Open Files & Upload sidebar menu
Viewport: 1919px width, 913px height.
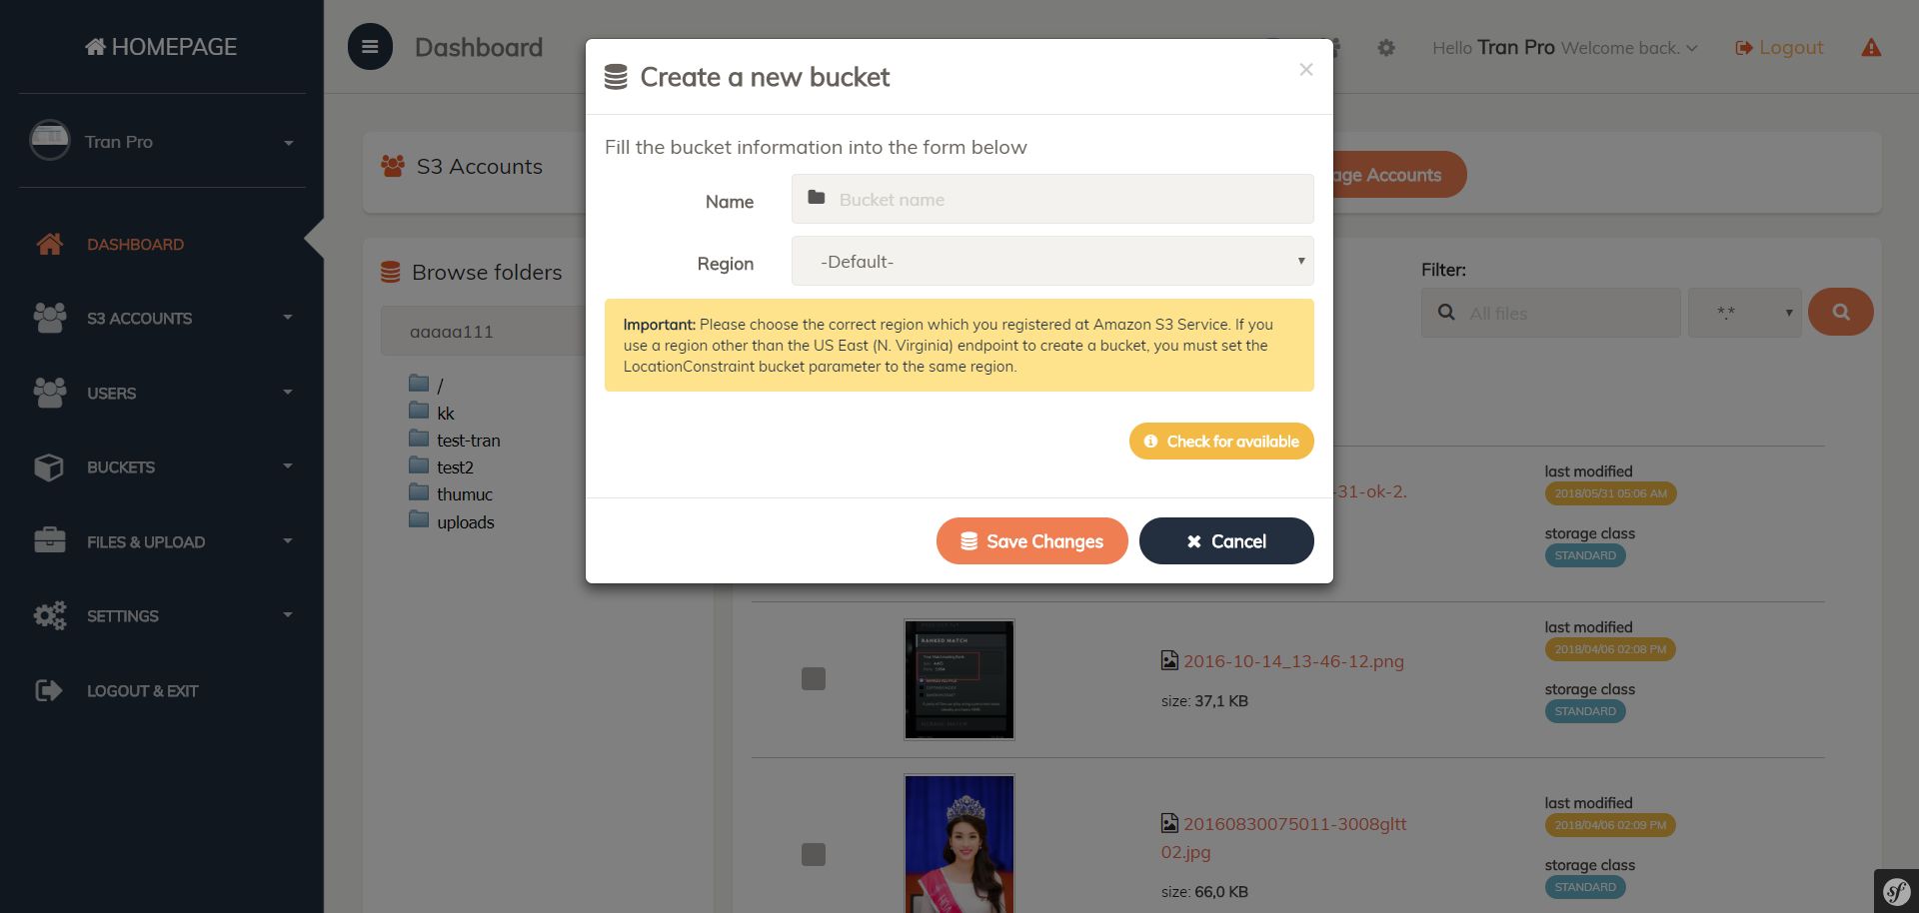pyautogui.click(x=162, y=541)
